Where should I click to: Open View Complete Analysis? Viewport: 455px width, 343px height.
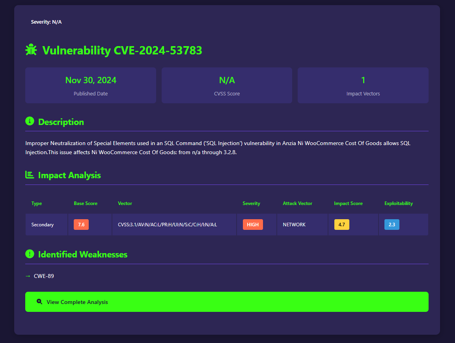[227, 302]
